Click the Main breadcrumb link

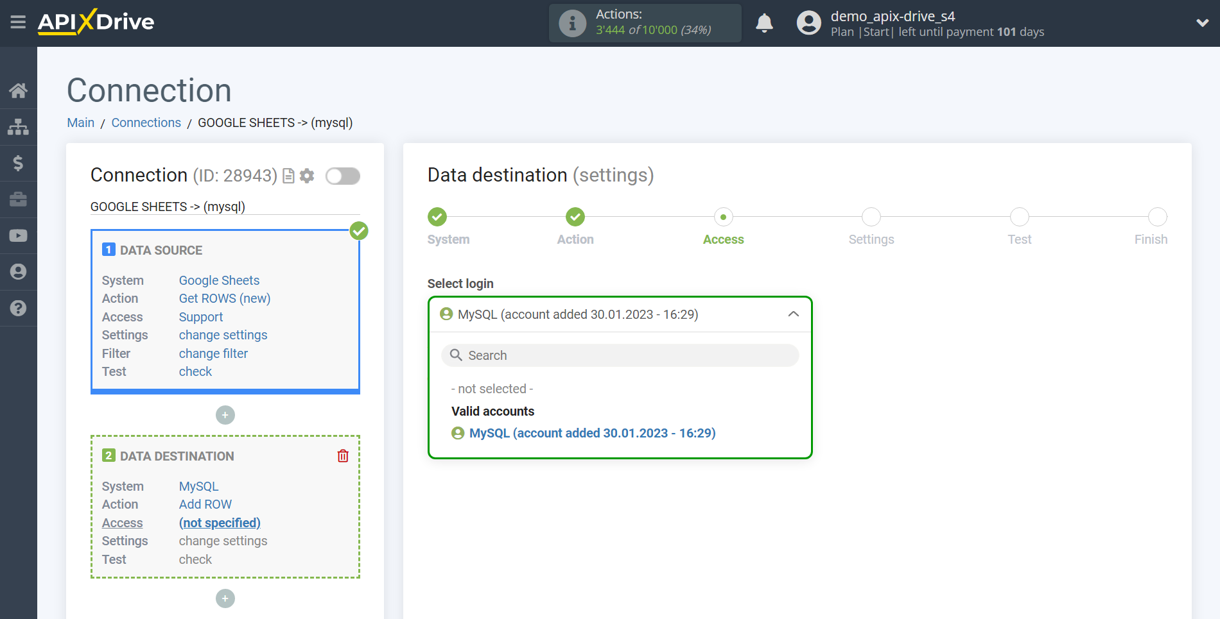[81, 123]
